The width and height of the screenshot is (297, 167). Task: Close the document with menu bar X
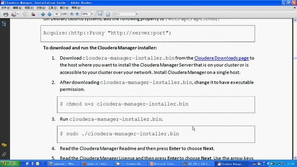pos(295,8)
